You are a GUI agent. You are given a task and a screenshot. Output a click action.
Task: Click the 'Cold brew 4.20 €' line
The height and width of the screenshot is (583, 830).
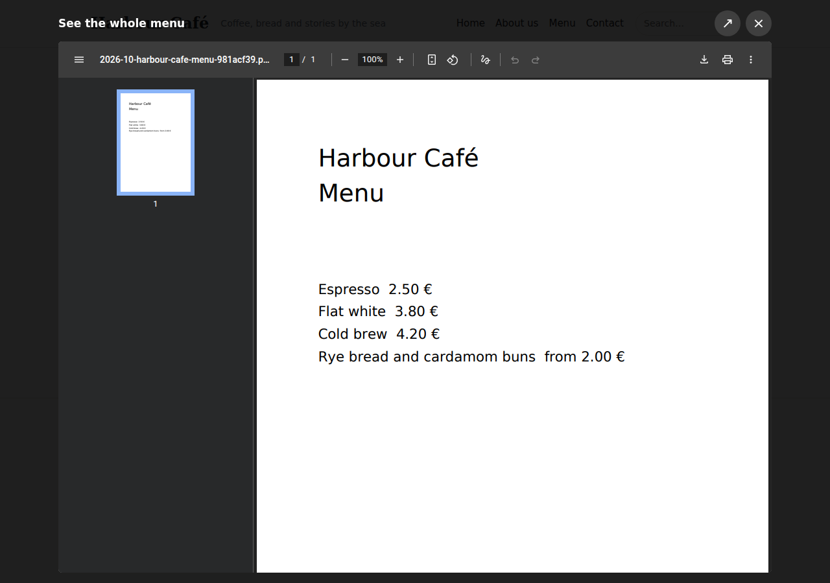point(379,334)
